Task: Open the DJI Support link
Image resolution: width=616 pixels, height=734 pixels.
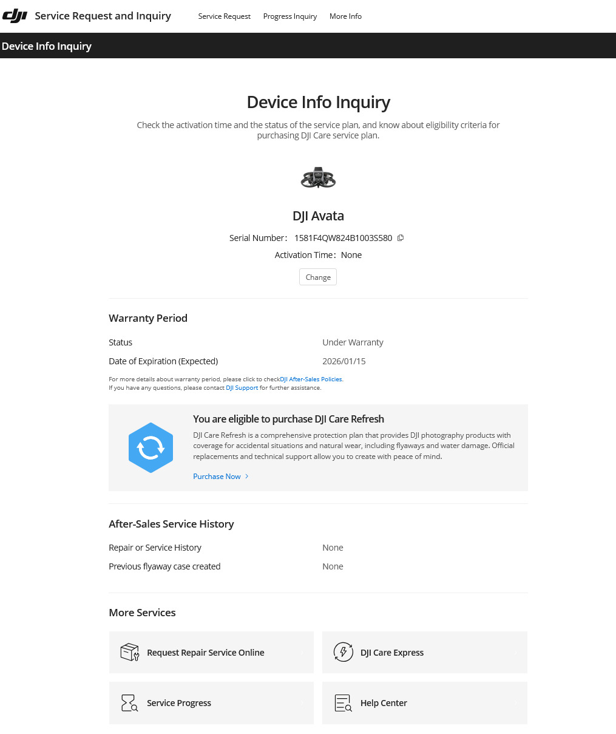Action: click(242, 387)
